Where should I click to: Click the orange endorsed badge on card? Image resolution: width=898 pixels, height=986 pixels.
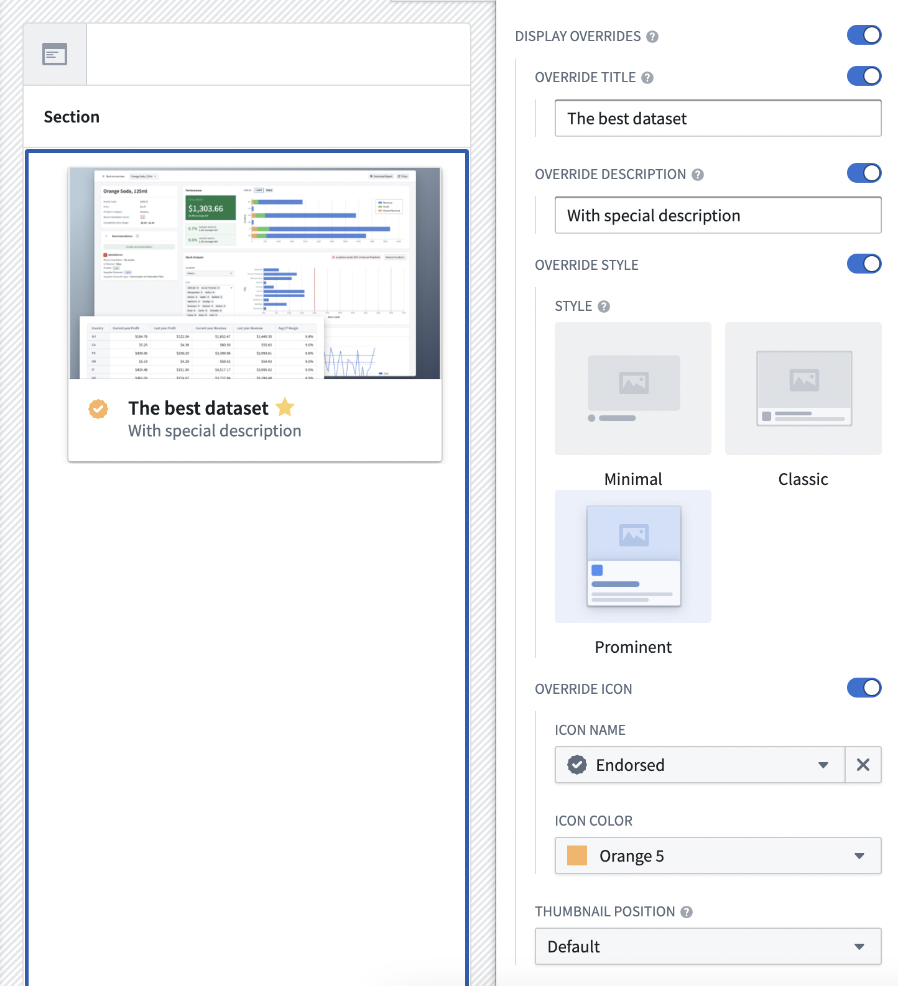tap(98, 409)
